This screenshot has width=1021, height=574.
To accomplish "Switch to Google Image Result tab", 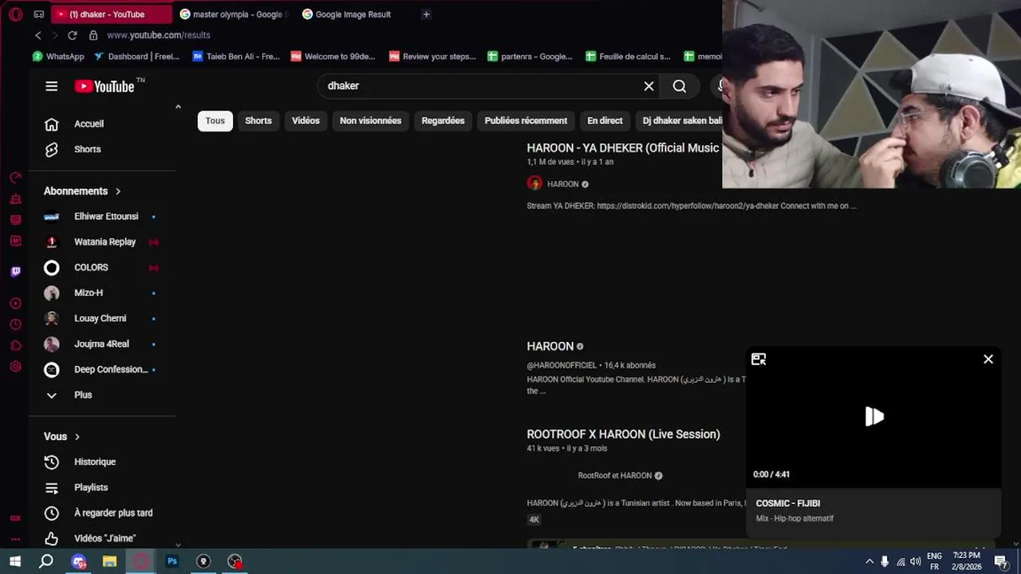I will pos(353,14).
